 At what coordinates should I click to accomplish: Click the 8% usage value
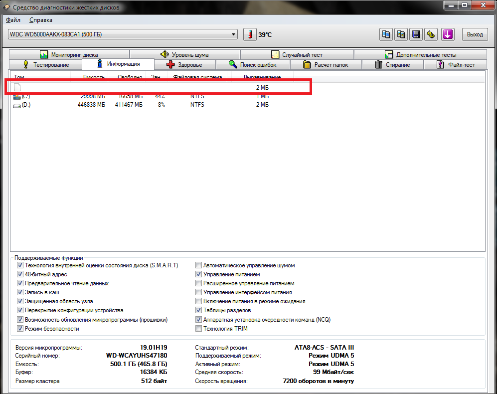[x=162, y=105]
